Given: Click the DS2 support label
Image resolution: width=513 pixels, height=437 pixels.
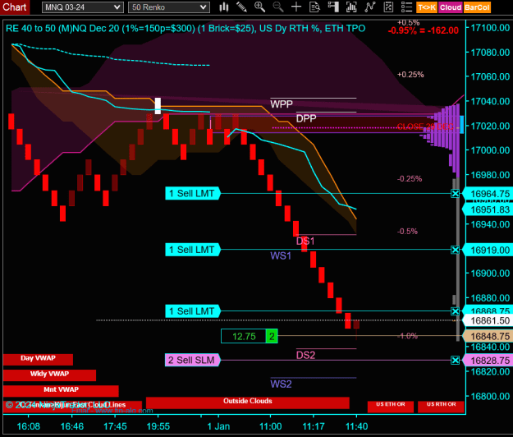Looking at the screenshot, I should coord(305,355).
